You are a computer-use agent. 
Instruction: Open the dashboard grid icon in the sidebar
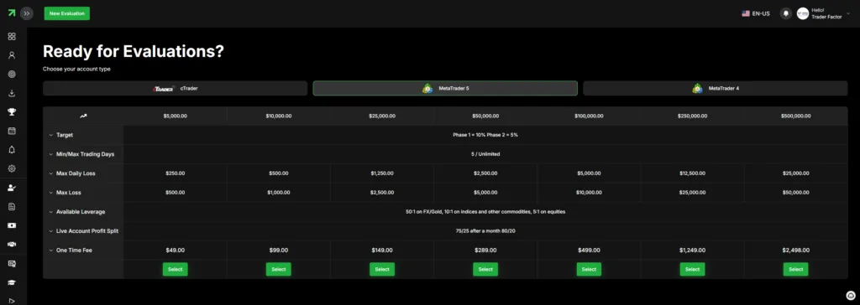tap(12, 37)
